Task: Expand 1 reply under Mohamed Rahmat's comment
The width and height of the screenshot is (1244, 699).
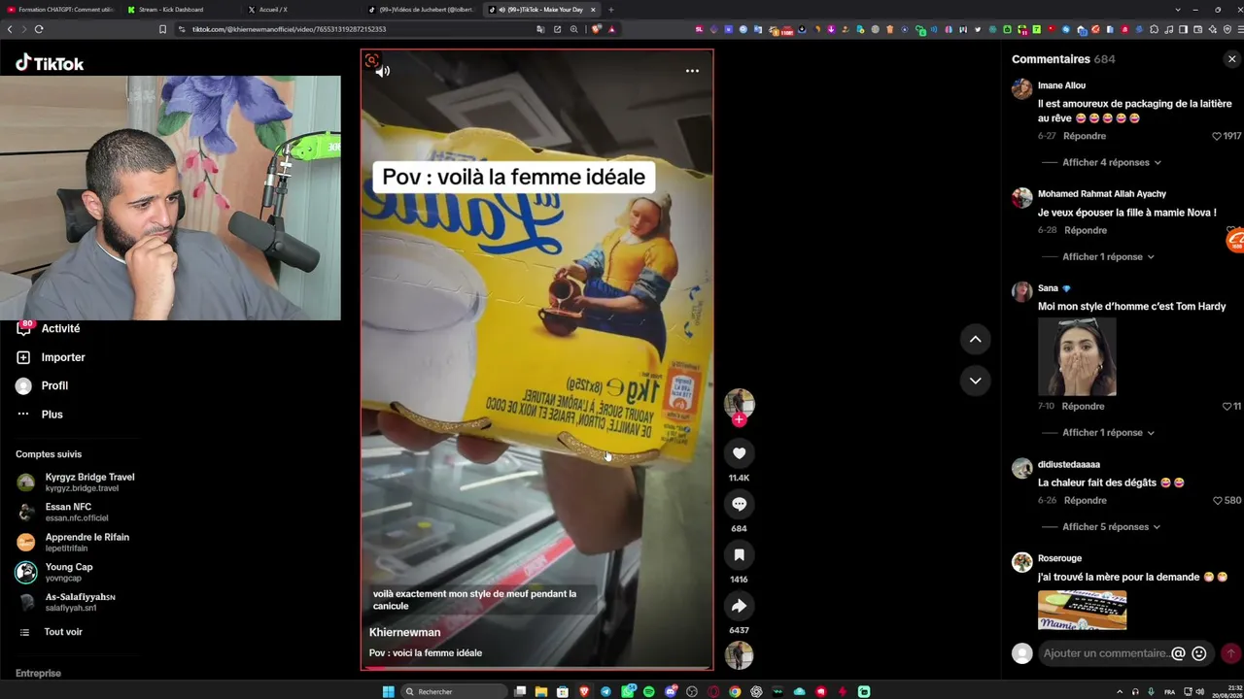Action: coord(1108,256)
